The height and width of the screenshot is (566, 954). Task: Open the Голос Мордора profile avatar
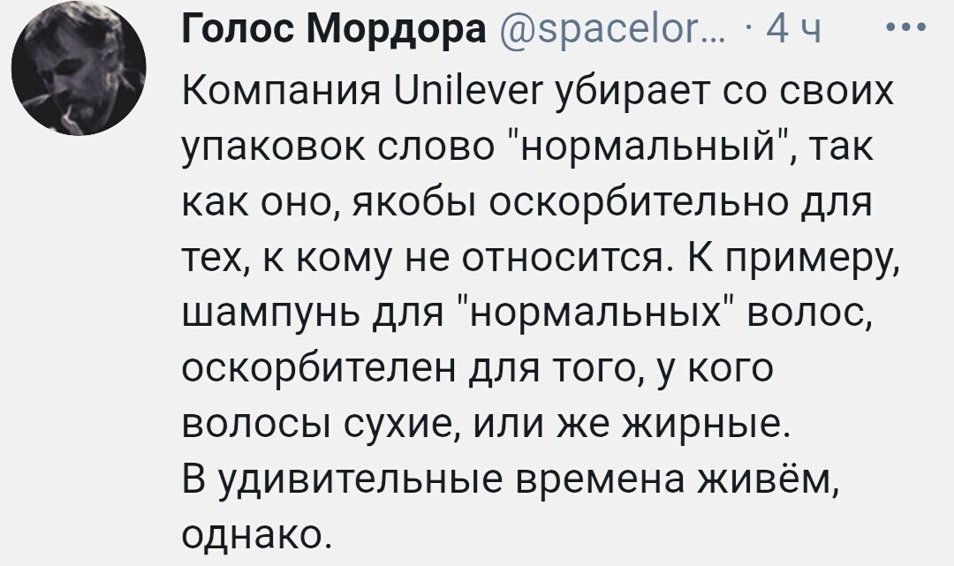(79, 68)
